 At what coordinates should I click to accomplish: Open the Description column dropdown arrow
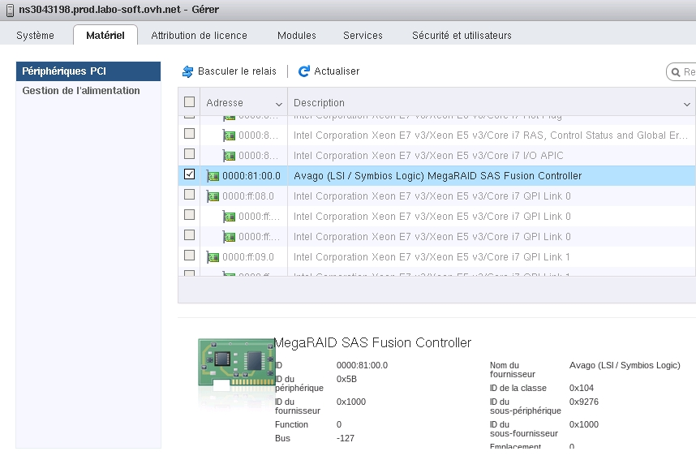click(x=686, y=104)
